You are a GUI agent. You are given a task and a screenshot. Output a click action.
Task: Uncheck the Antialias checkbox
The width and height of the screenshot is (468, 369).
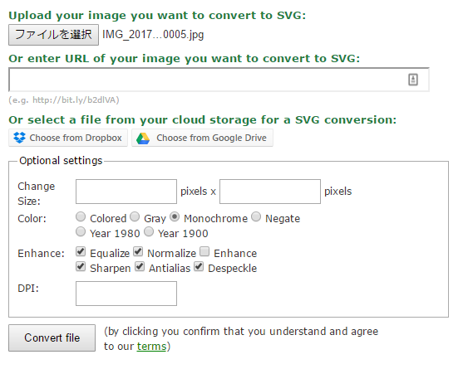point(140,266)
